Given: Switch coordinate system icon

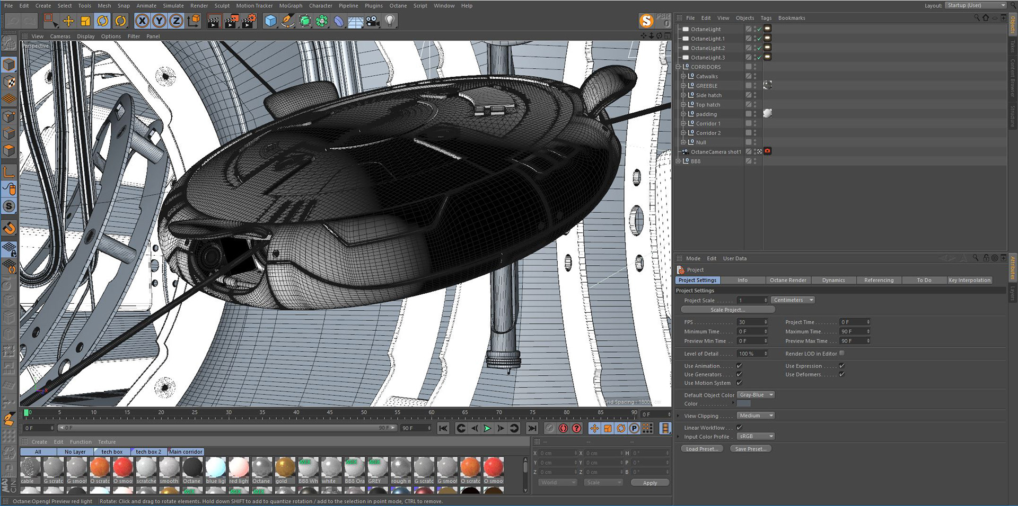Looking at the screenshot, I should (x=194, y=21).
